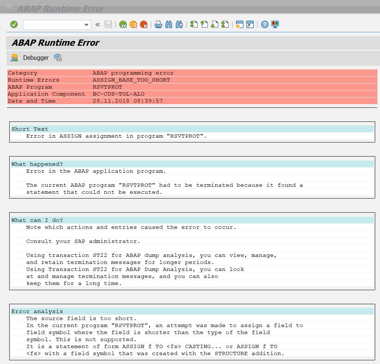This screenshot has height=364, width=380.
Task: Open Customize Local Layout monitor icon
Action: pos(275,24)
